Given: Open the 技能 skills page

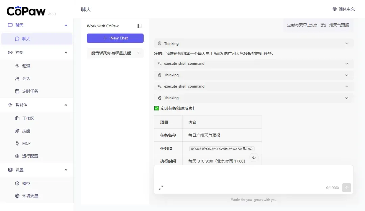Looking at the screenshot, I should click(26, 131).
